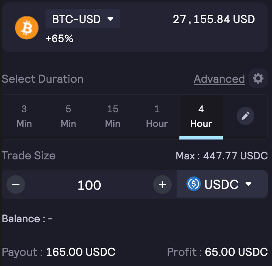
Task: Click caret arrow next to BTC-USD
Action: (x=110, y=19)
